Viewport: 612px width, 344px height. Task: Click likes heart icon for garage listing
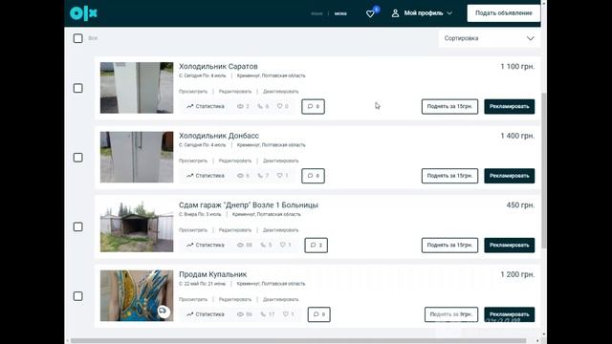click(283, 245)
